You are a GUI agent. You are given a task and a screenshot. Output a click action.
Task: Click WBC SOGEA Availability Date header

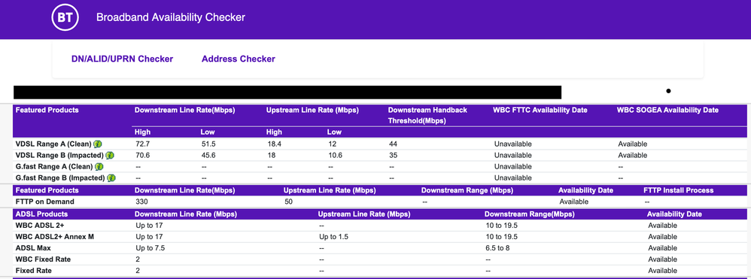(x=667, y=110)
